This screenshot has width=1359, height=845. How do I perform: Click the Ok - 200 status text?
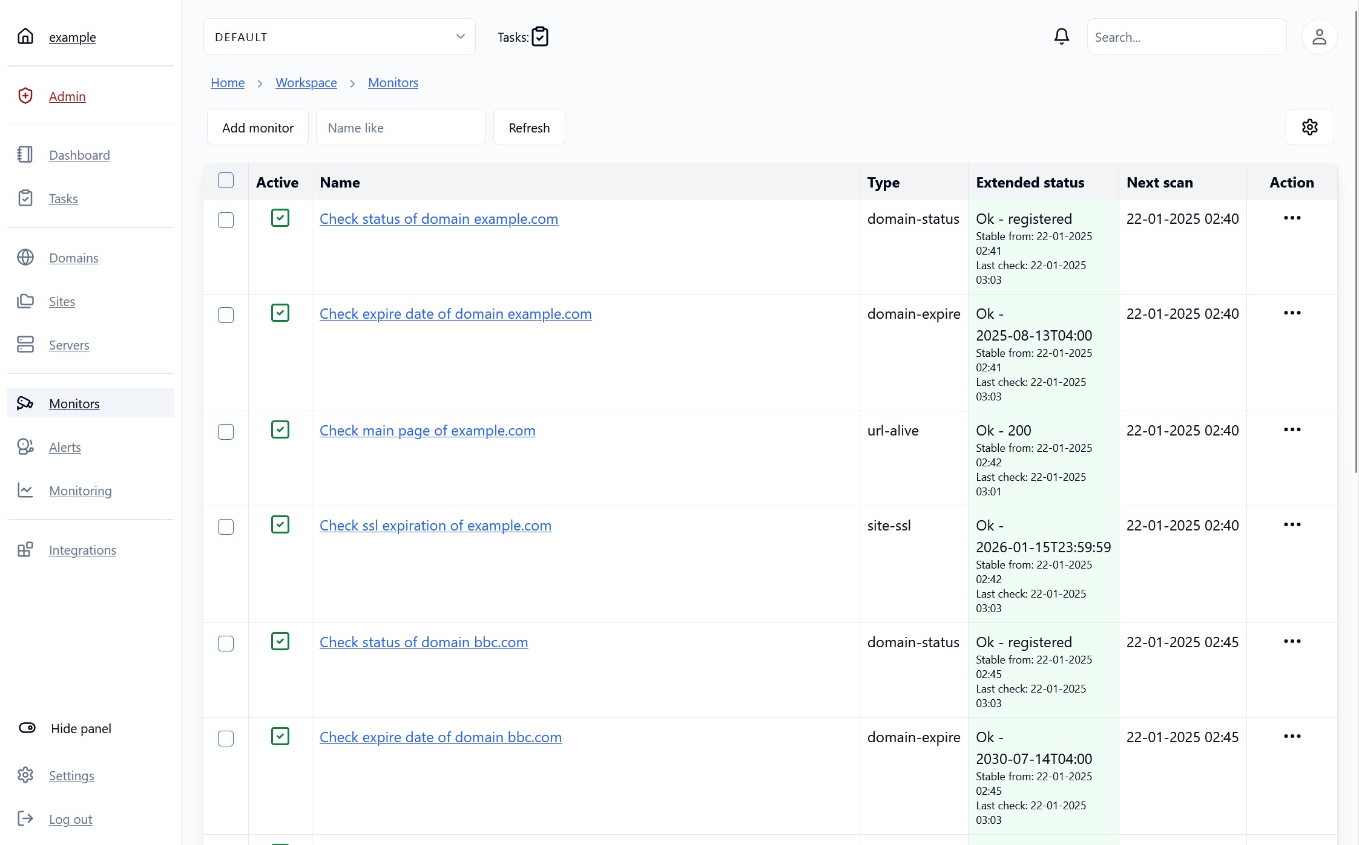(1003, 430)
